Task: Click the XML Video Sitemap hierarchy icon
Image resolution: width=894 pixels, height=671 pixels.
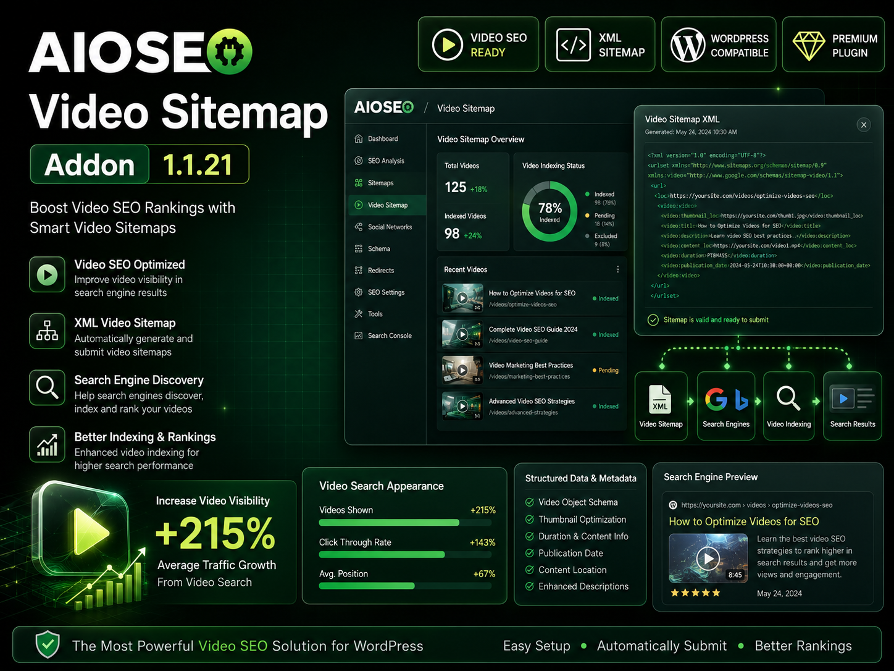Action: [x=47, y=331]
